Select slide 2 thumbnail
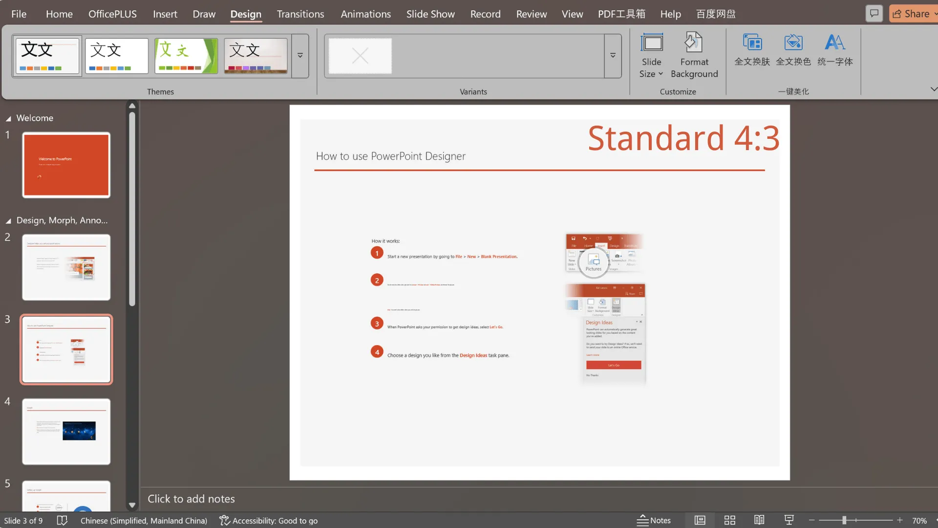938x528 pixels. [66, 267]
